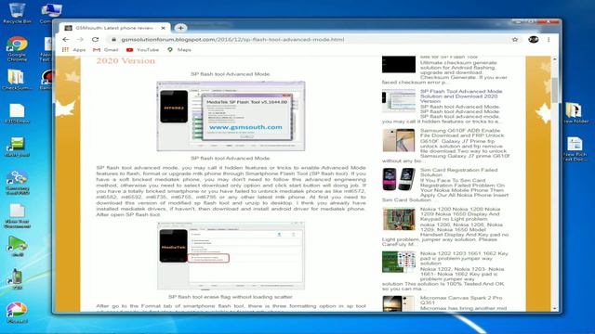Click the address bar URL
595x334 pixels.
point(232,39)
